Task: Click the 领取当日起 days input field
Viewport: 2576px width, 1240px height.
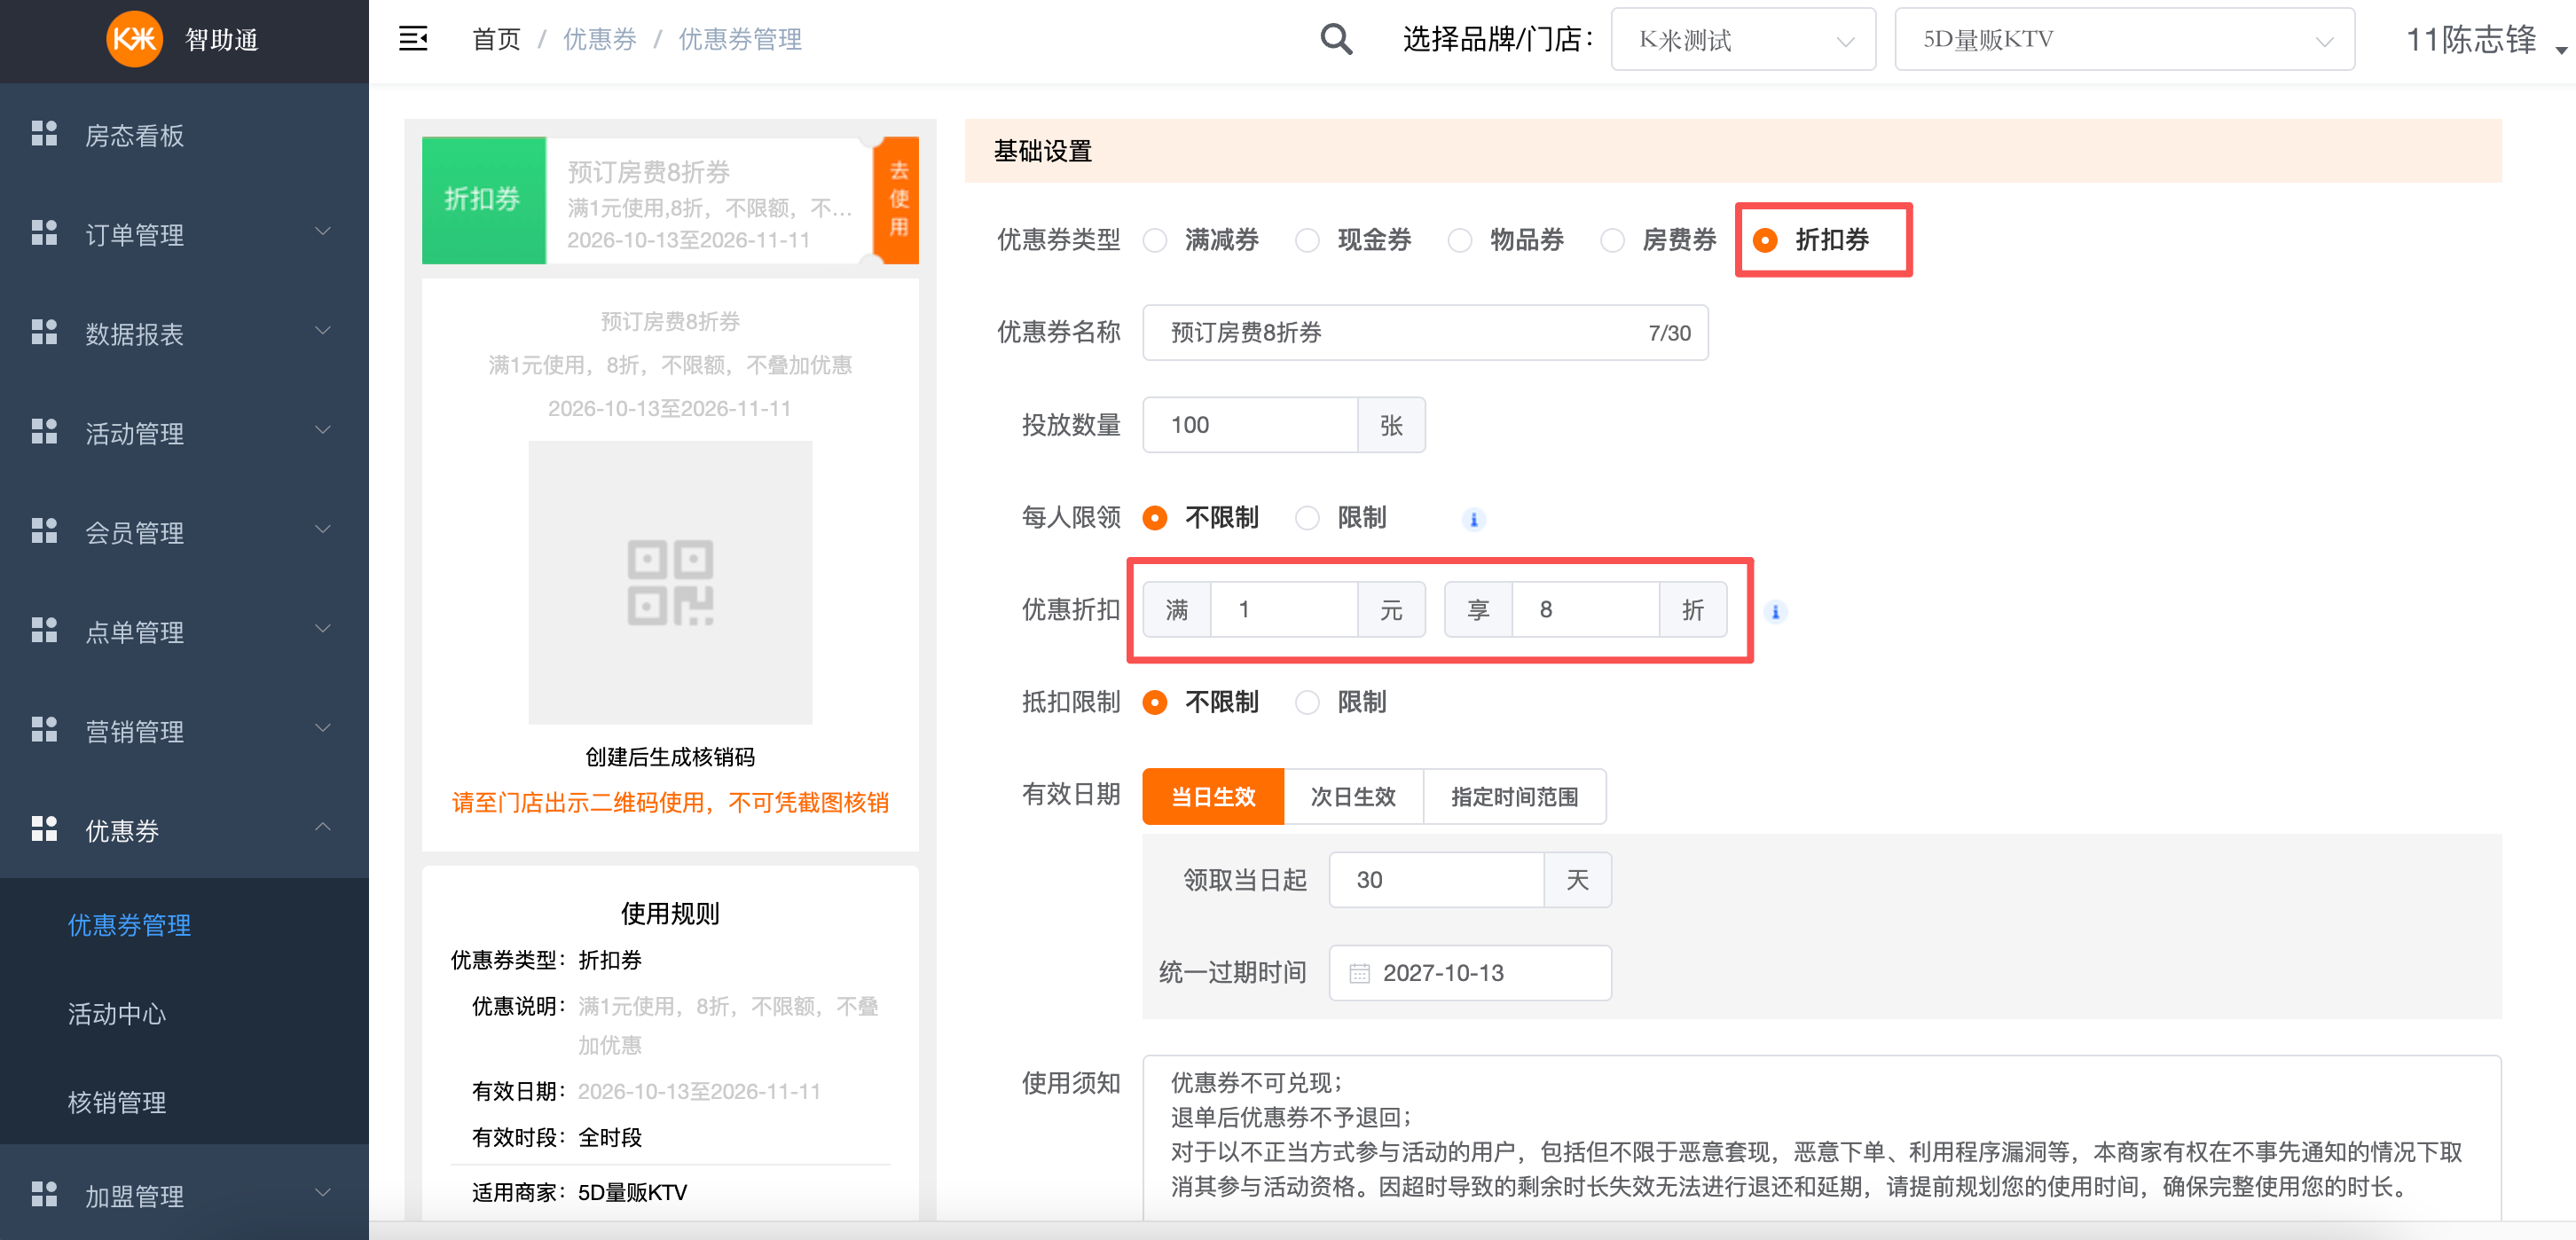Action: point(1436,880)
